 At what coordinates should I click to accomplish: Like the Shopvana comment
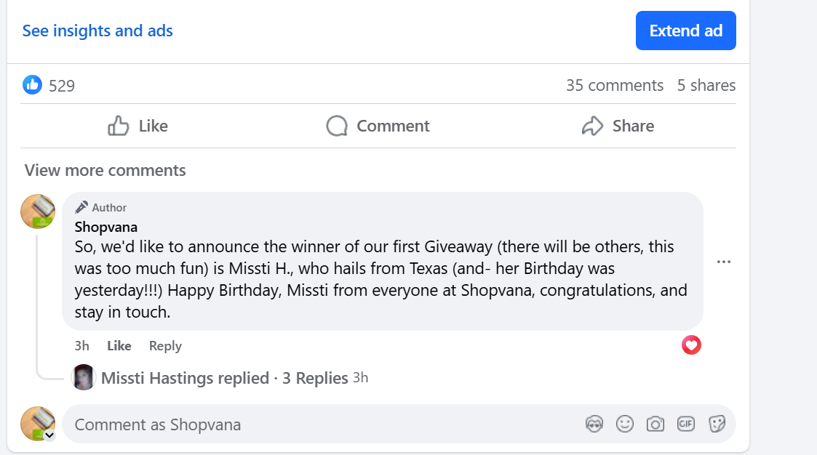pyautogui.click(x=119, y=346)
